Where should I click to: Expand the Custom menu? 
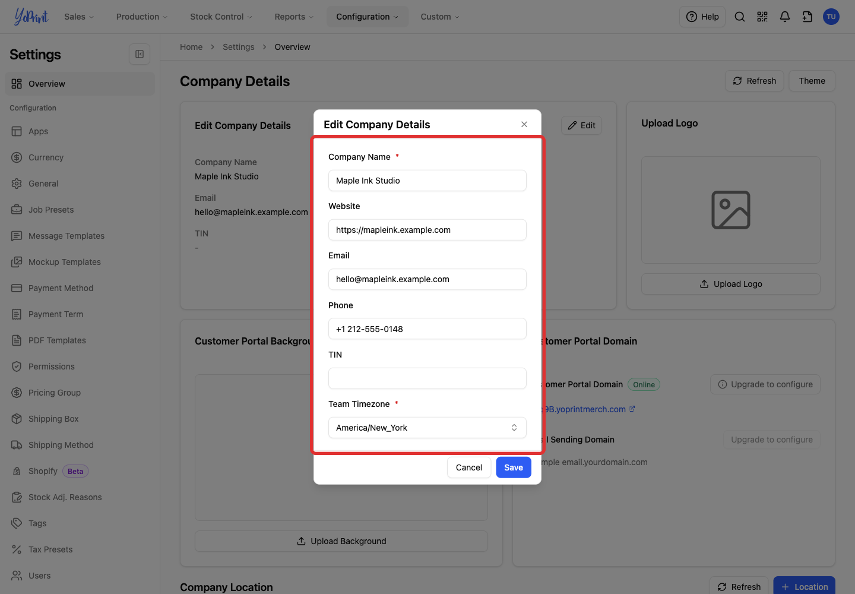pyautogui.click(x=440, y=17)
